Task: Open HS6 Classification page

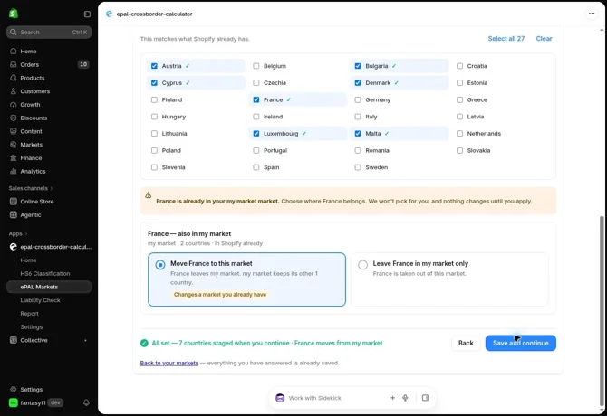Action: click(x=45, y=273)
